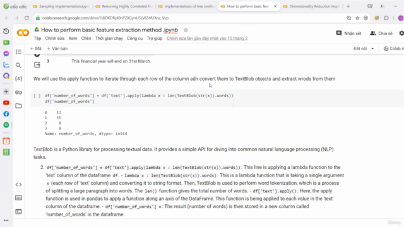This screenshot has width=404, height=227.
Task: Open the Thời gian chạy menu
Action: tap(109, 38)
